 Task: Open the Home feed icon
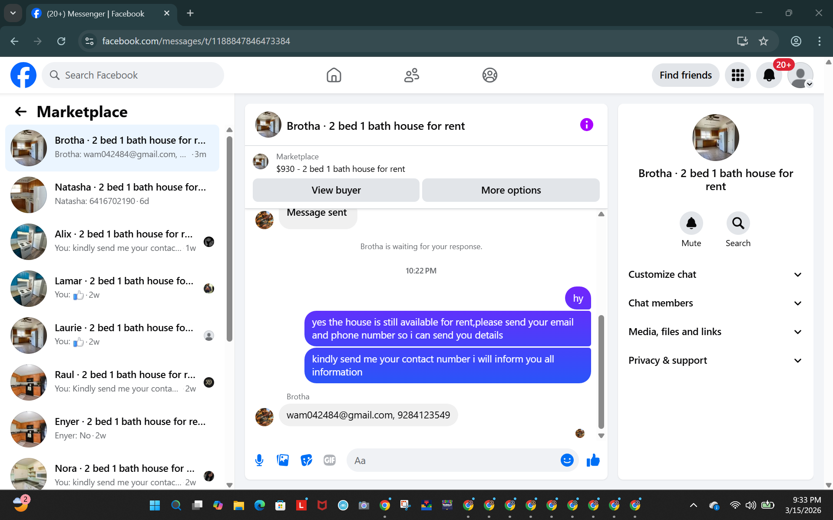click(x=334, y=75)
